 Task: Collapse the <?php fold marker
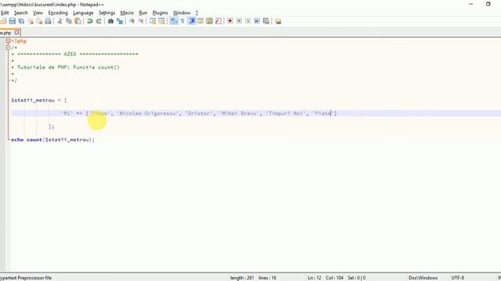click(x=8, y=41)
